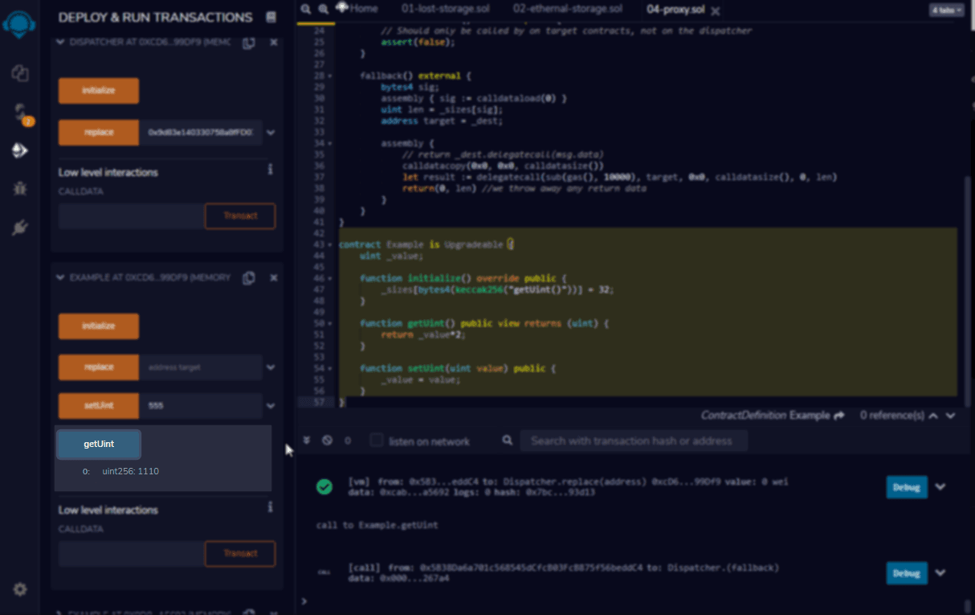Screen dimensions: 975x615
Task: Run Dispatcher initialize function
Action: click(x=99, y=91)
